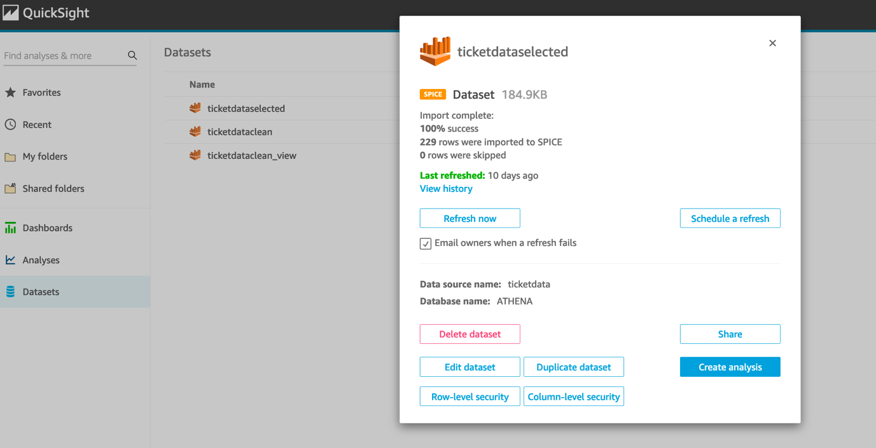This screenshot has width=876, height=448.
Task: Click the Favorites star icon
Action: click(10, 93)
